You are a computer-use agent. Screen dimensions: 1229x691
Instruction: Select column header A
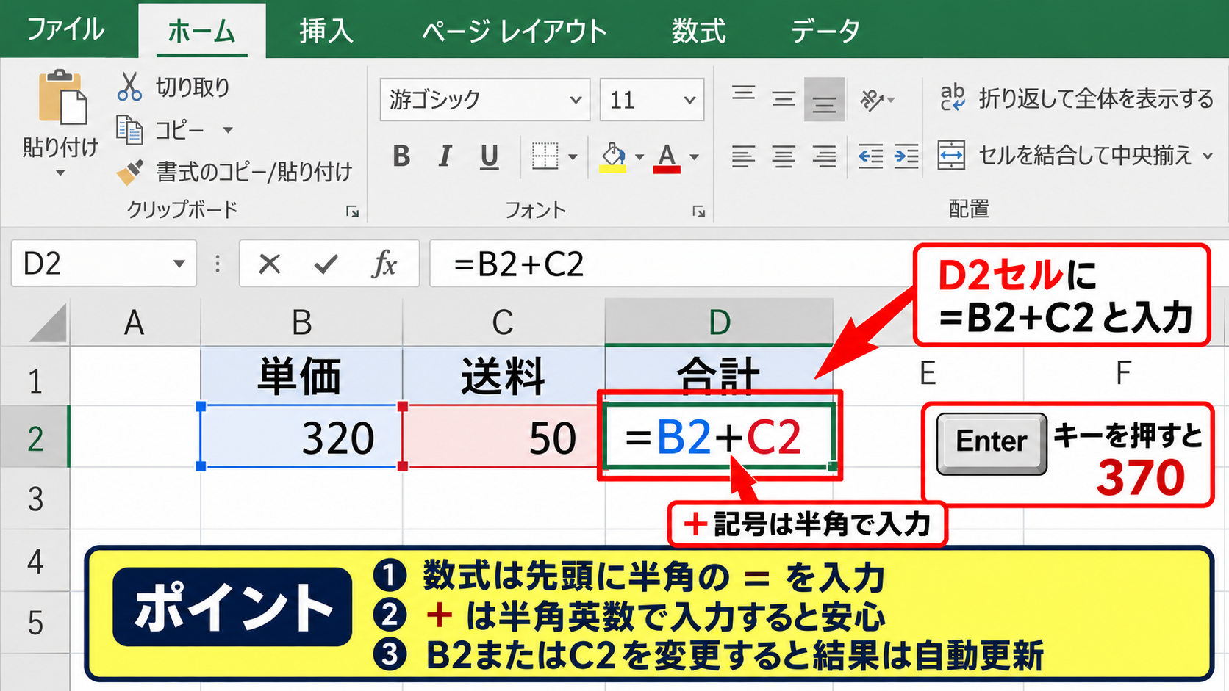tap(135, 322)
